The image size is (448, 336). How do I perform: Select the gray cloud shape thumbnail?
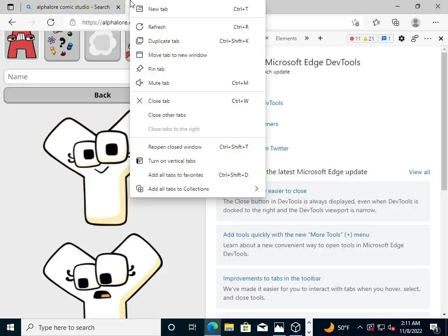click(x=102, y=45)
